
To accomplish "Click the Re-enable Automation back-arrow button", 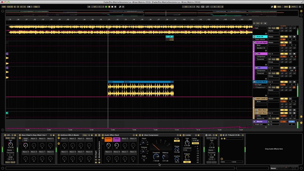I will (x=123, y=7).
